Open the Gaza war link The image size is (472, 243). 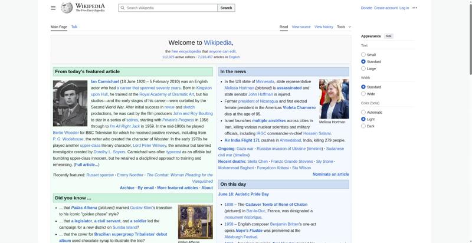pos(245,149)
